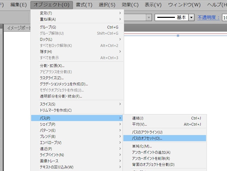Click the opacity value input field

pos(224,18)
